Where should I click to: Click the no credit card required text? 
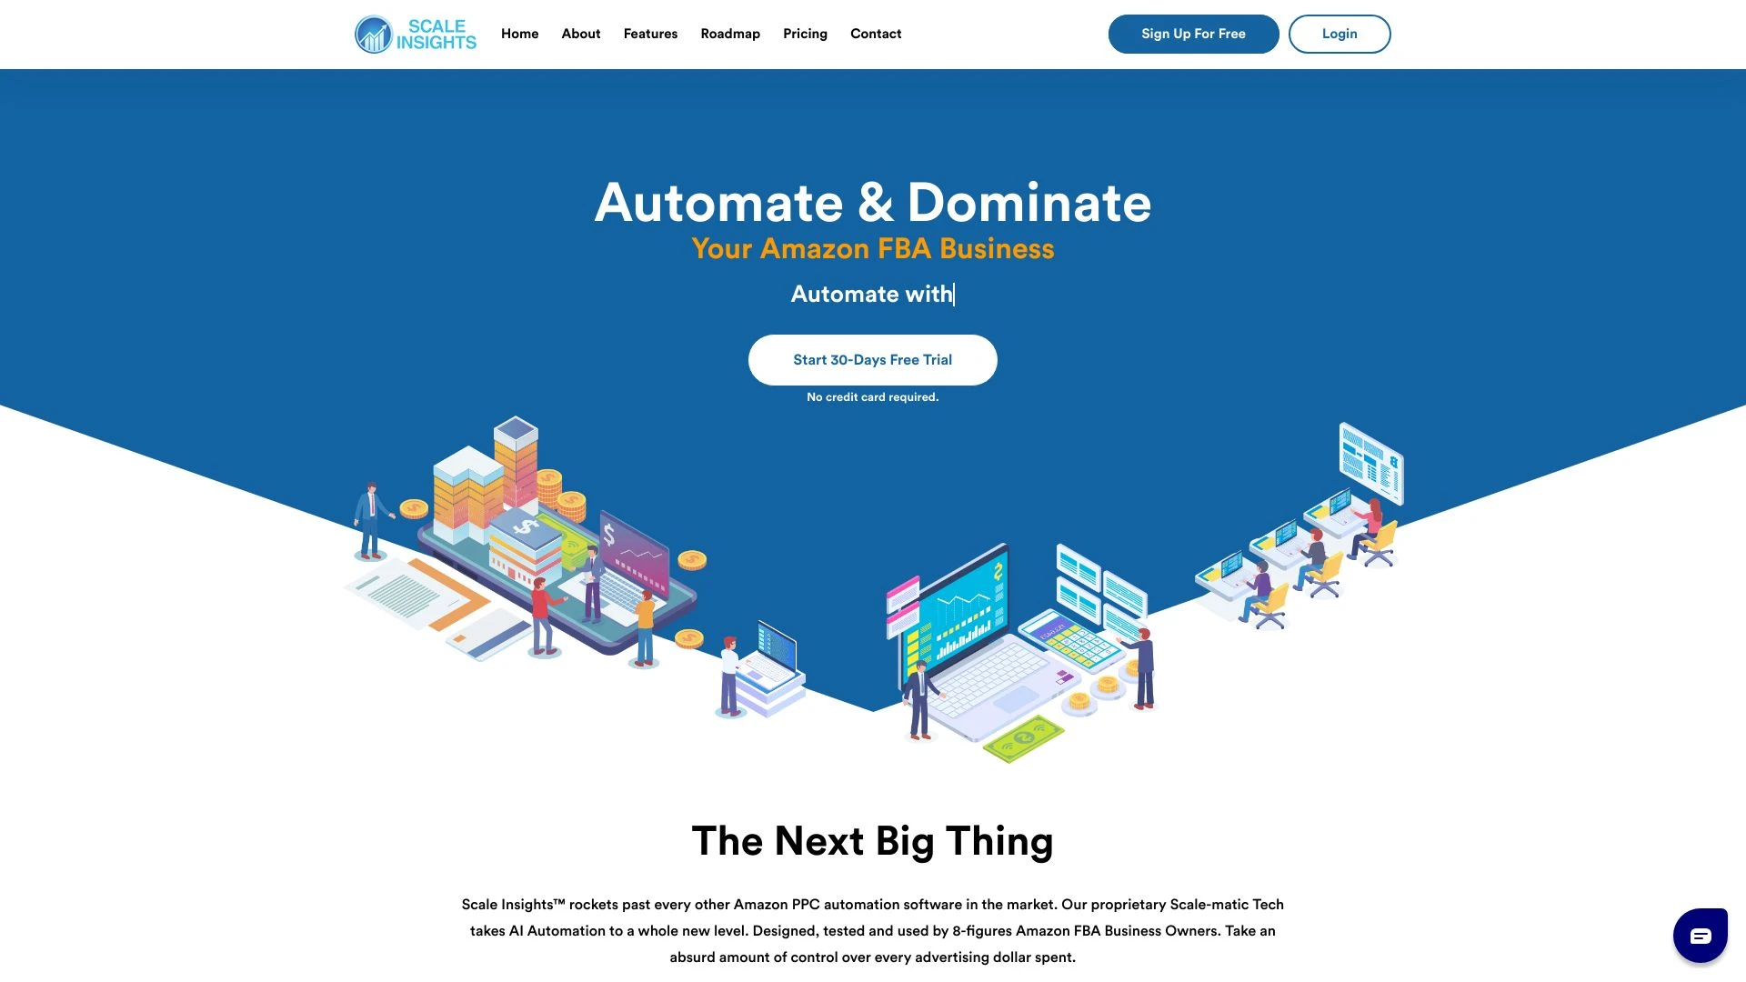pyautogui.click(x=872, y=396)
